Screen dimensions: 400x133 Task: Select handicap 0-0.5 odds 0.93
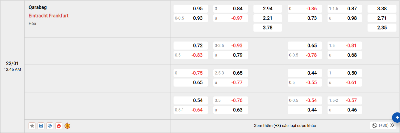191,18
